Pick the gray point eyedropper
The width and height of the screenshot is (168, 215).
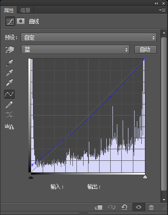coord(9,72)
